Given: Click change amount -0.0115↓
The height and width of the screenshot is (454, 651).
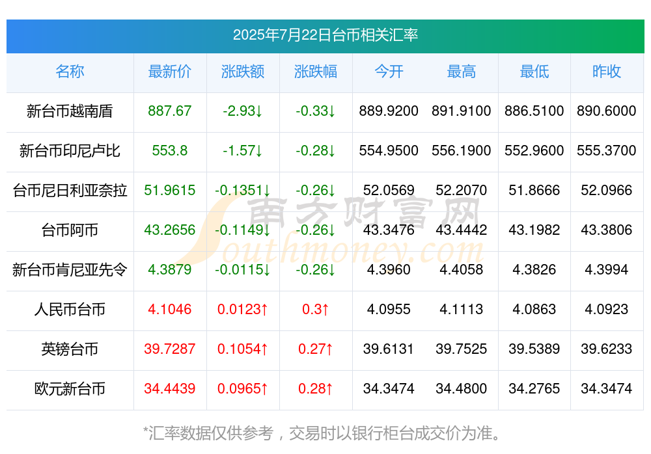Looking at the screenshot, I should [243, 270].
